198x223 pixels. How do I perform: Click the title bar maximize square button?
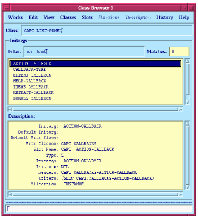(x=191, y=8)
